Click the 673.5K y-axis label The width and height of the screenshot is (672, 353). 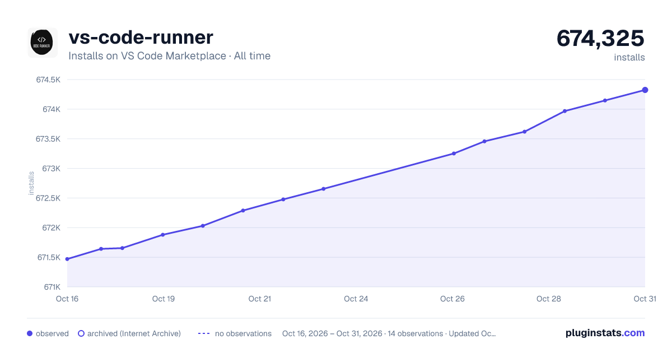tap(48, 139)
